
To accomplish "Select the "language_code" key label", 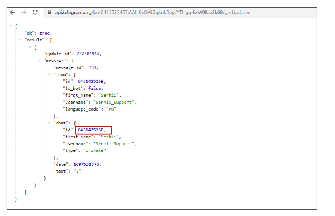I will coord(82,109).
